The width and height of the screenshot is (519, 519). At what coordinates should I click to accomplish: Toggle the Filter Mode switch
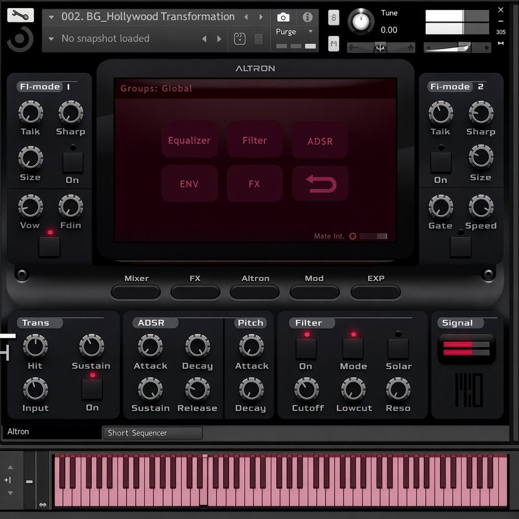click(353, 349)
